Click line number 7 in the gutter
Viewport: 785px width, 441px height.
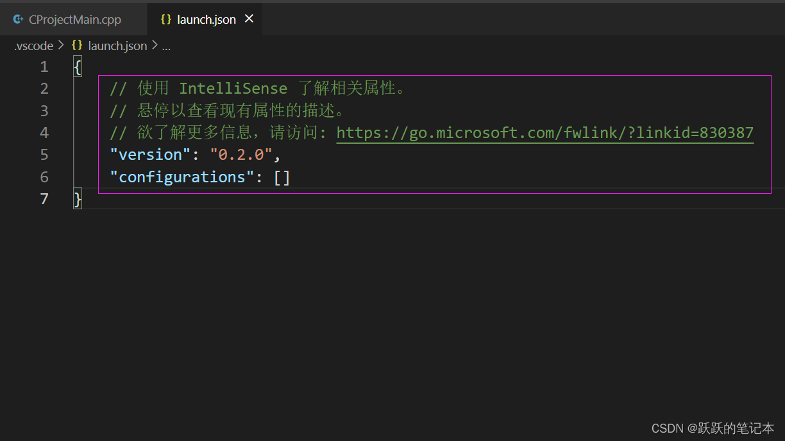44,199
